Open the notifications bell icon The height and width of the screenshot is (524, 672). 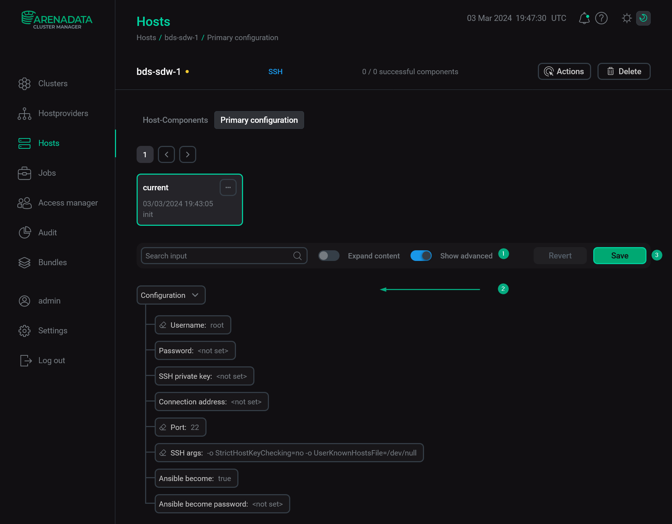point(584,18)
